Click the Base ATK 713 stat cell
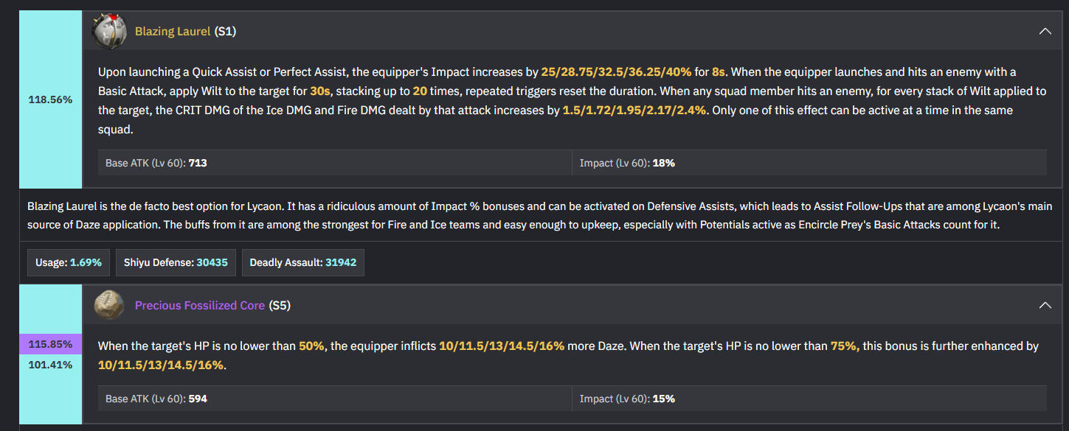 click(x=335, y=163)
